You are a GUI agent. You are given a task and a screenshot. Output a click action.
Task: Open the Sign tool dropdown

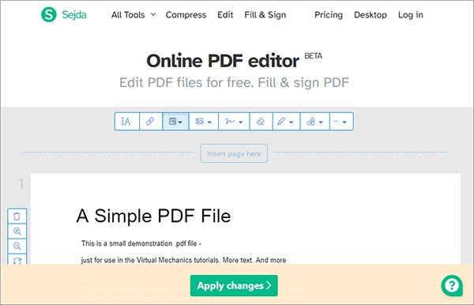234,122
